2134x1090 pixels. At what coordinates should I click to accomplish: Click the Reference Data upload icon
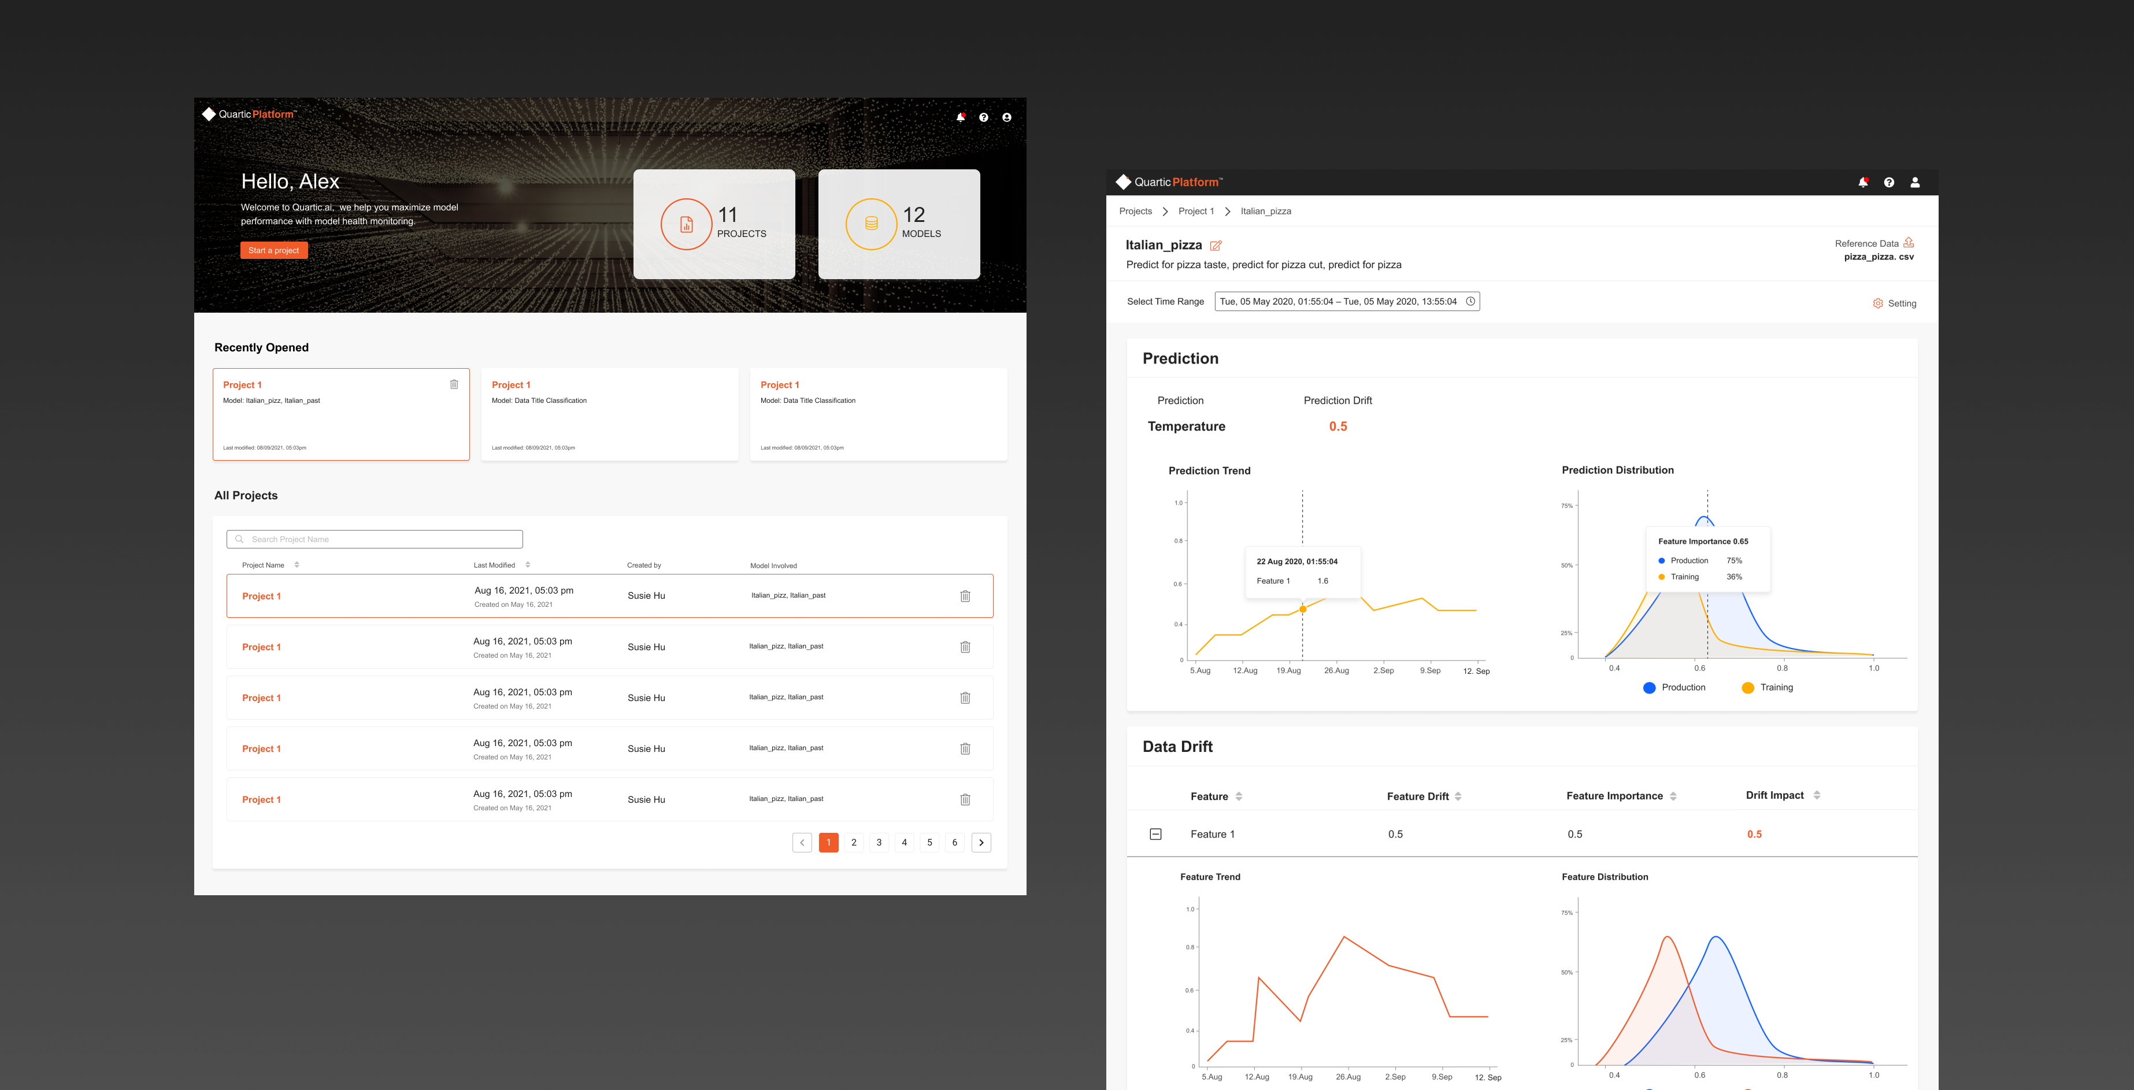tap(1908, 243)
